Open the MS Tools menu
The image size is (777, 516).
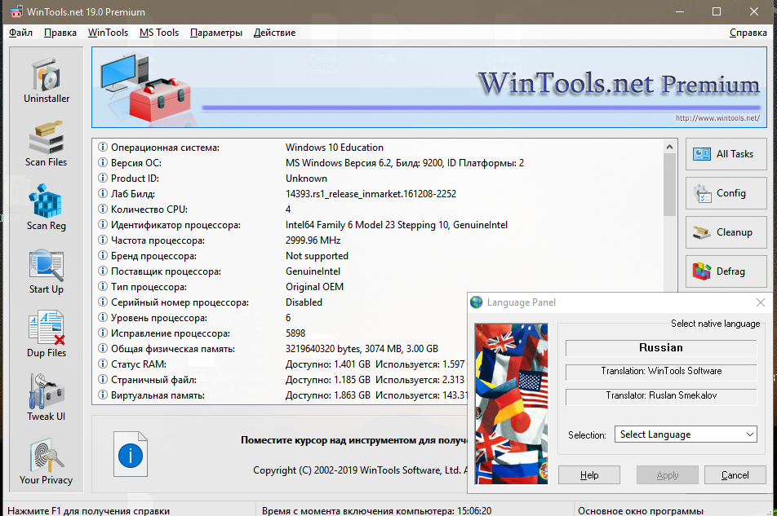click(x=159, y=33)
